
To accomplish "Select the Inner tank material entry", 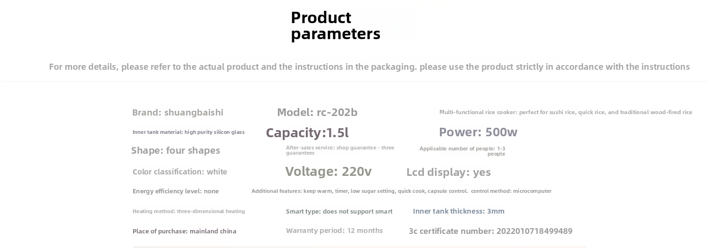I will [188, 132].
